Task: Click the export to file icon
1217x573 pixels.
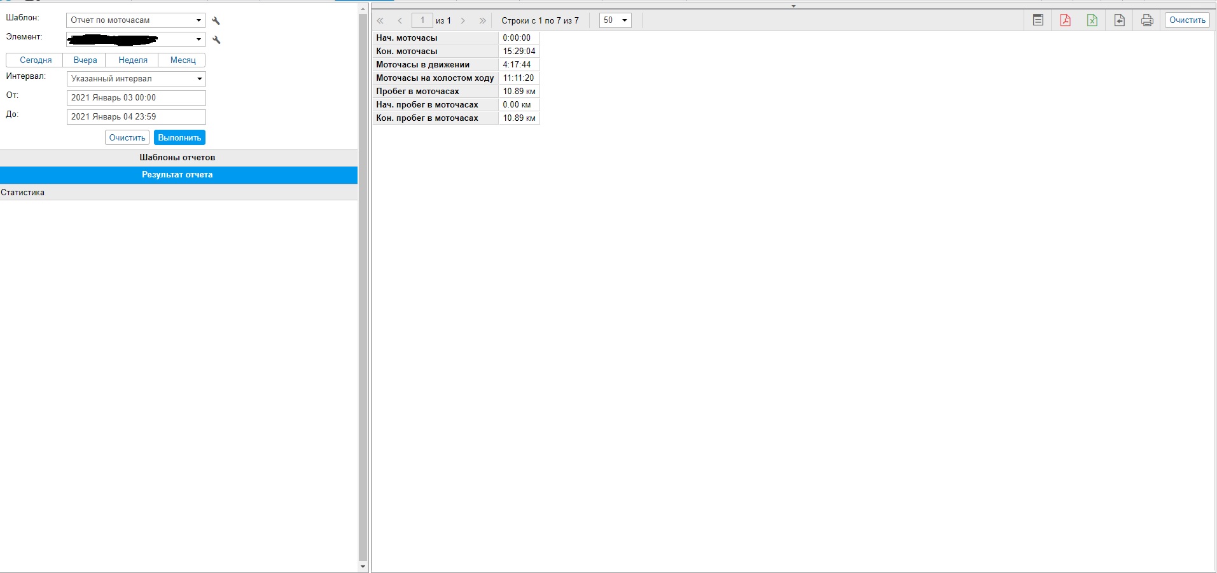Action: [1120, 20]
